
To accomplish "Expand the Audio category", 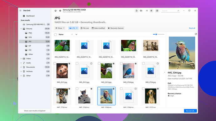I will (21, 63).
